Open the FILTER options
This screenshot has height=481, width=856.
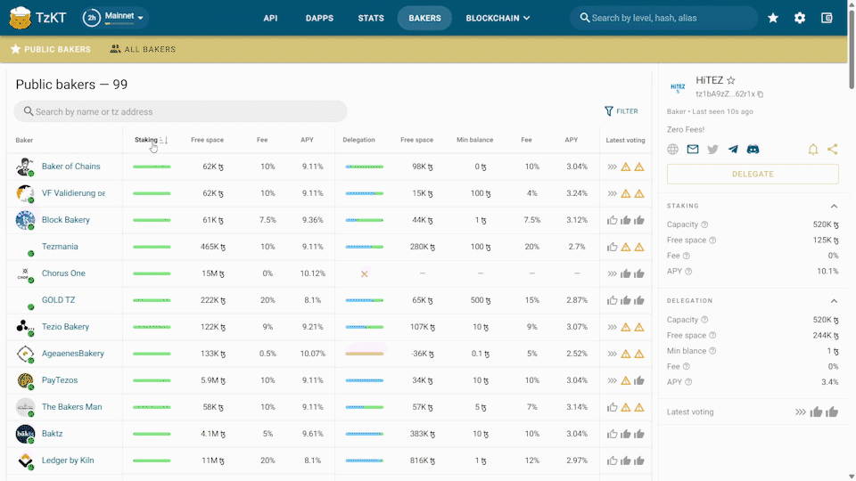pyautogui.click(x=621, y=111)
